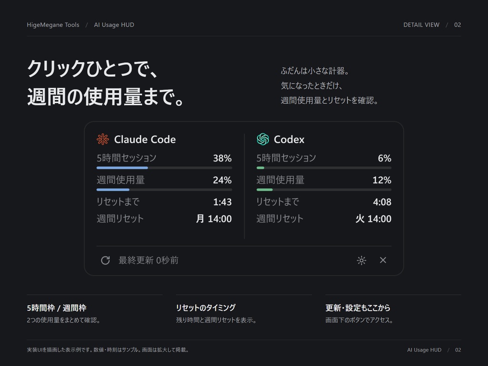
Task: Click the 週間使用量とリセットを確認。 text line
Action: (330, 101)
